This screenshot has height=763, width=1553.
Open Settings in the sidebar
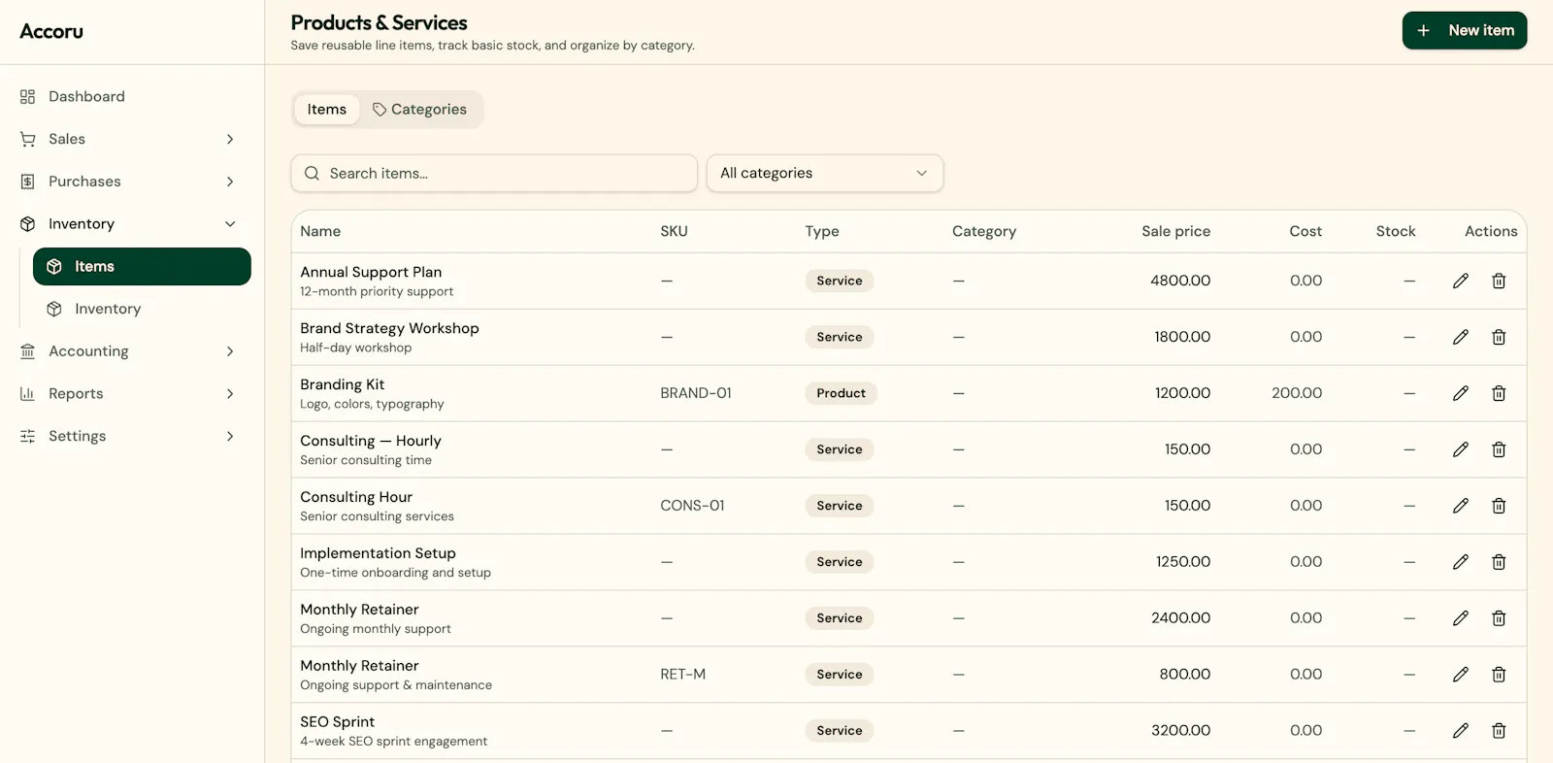tap(127, 437)
